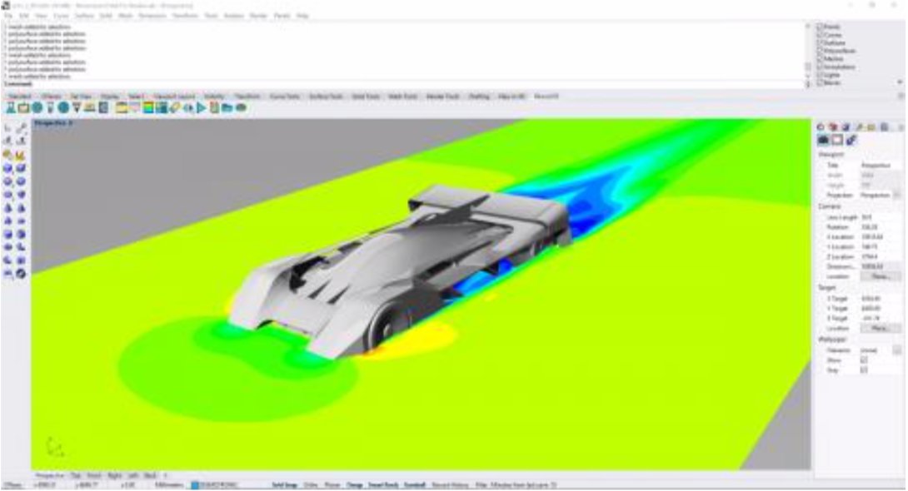Viewport: 908px width, 491px height.
Task: Add a new viewport tab with plus
Action: 165,475
